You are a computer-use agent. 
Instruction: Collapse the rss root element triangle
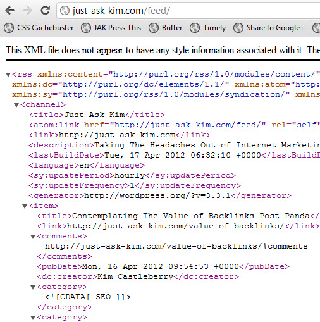[x=8, y=75]
